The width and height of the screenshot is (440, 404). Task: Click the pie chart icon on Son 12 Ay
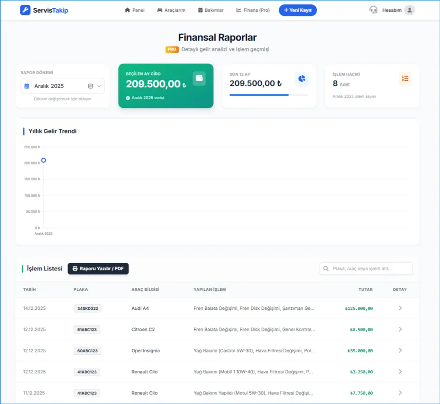302,79
